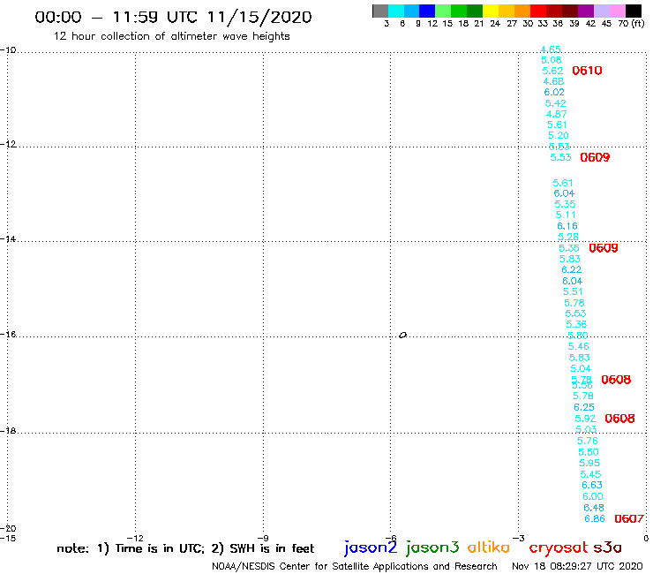Click the date title 11/15/2020
Viewport: 653px width, 574px height.
click(259, 17)
